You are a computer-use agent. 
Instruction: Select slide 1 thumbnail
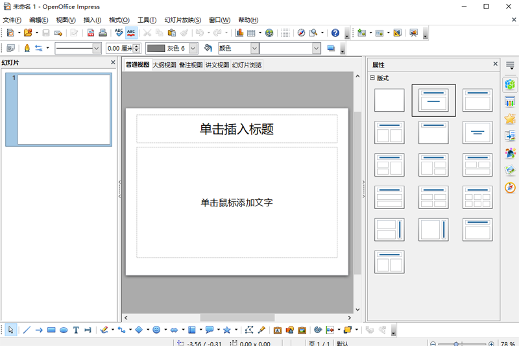tap(59, 110)
